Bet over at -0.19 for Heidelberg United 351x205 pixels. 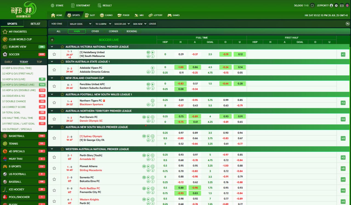pyautogui.click(x=225, y=54)
